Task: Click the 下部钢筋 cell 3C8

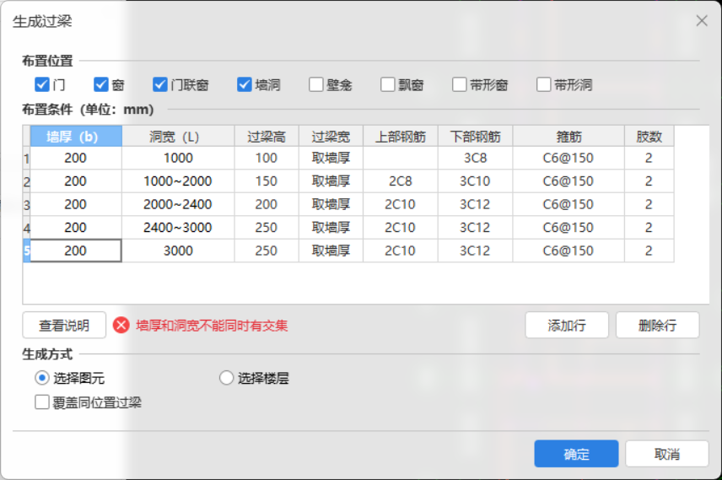Action: pyautogui.click(x=475, y=158)
